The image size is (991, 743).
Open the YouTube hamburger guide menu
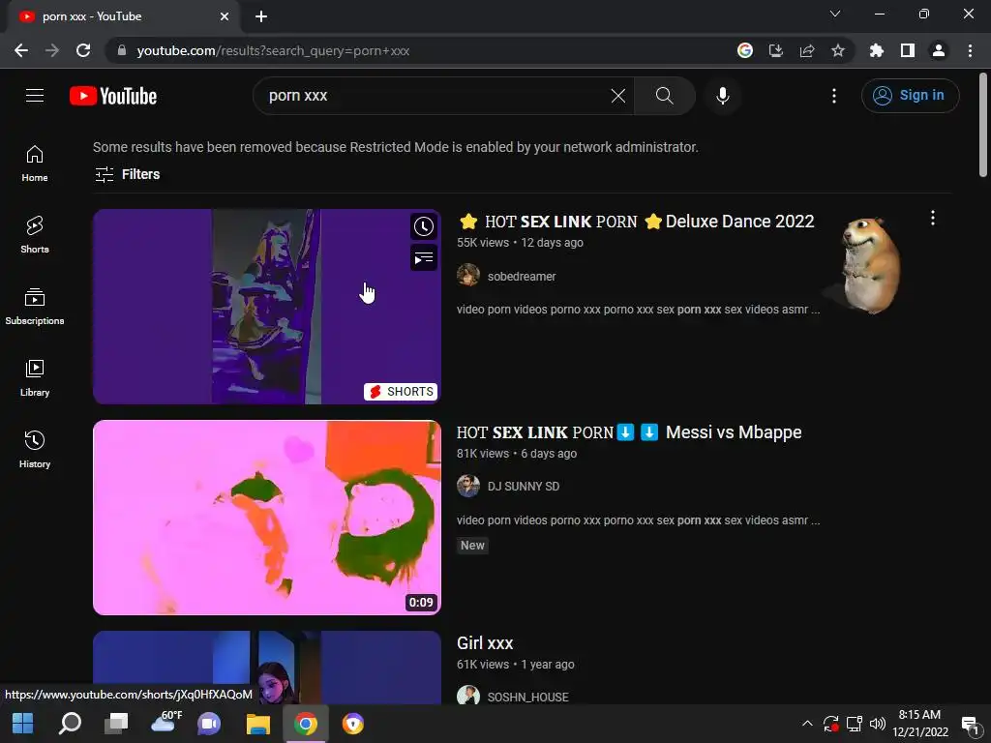pyautogui.click(x=35, y=96)
